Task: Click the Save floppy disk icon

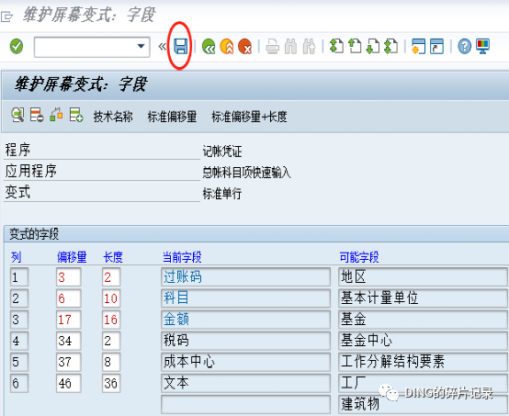Action: 180,46
